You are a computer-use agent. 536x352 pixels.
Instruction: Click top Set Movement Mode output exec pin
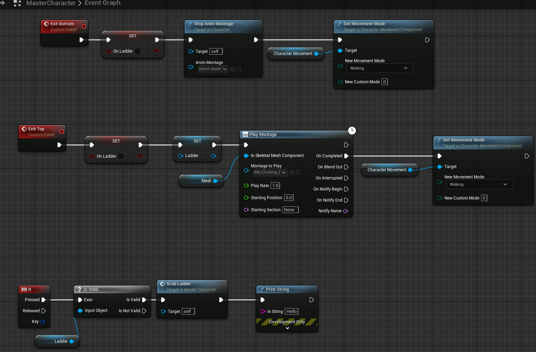[x=427, y=40]
